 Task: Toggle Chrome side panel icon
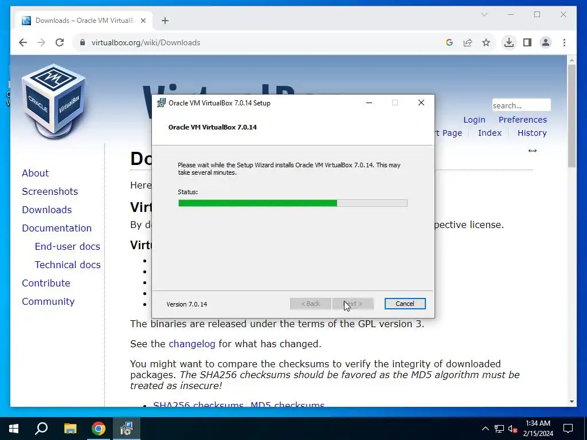[527, 42]
